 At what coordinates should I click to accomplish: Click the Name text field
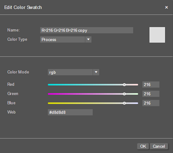[x=86, y=30]
